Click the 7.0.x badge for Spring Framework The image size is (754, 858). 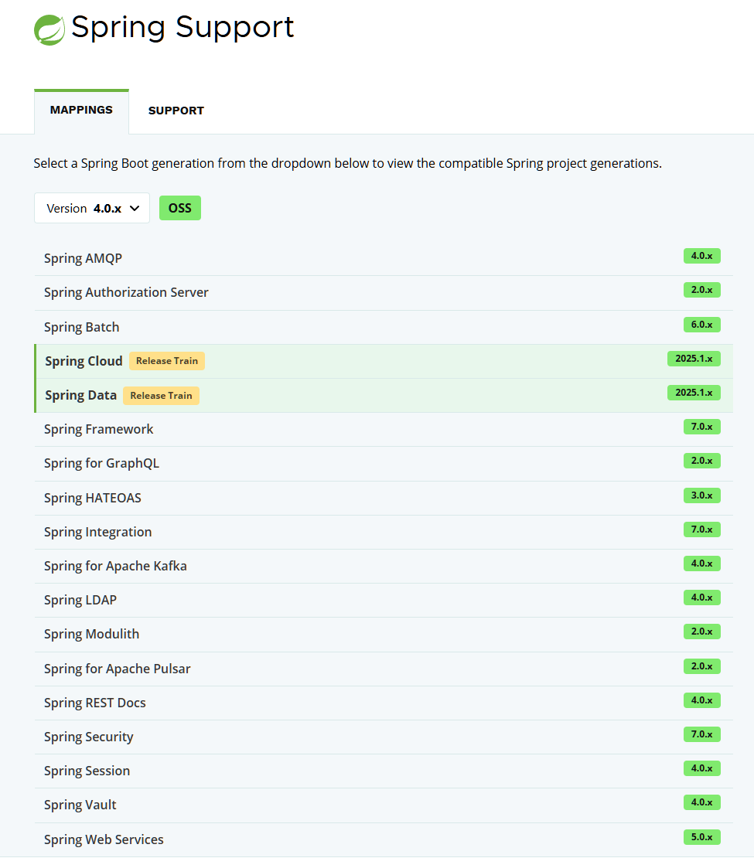(x=701, y=426)
